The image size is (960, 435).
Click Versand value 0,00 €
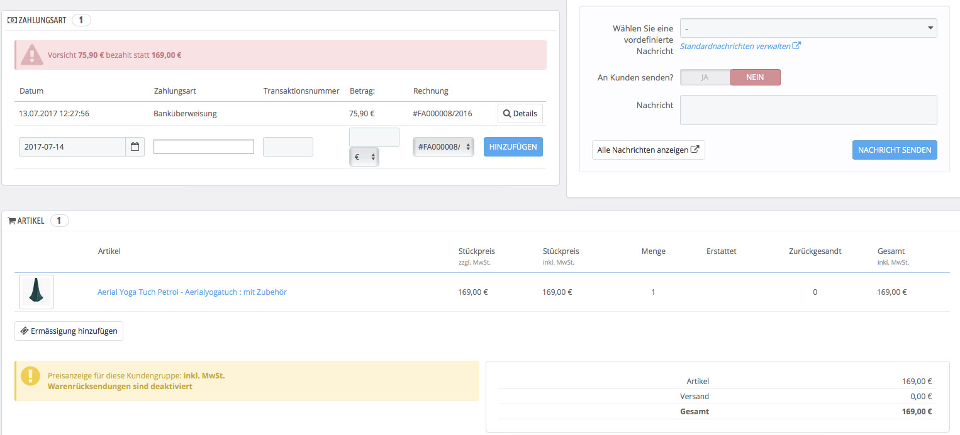[921, 396]
